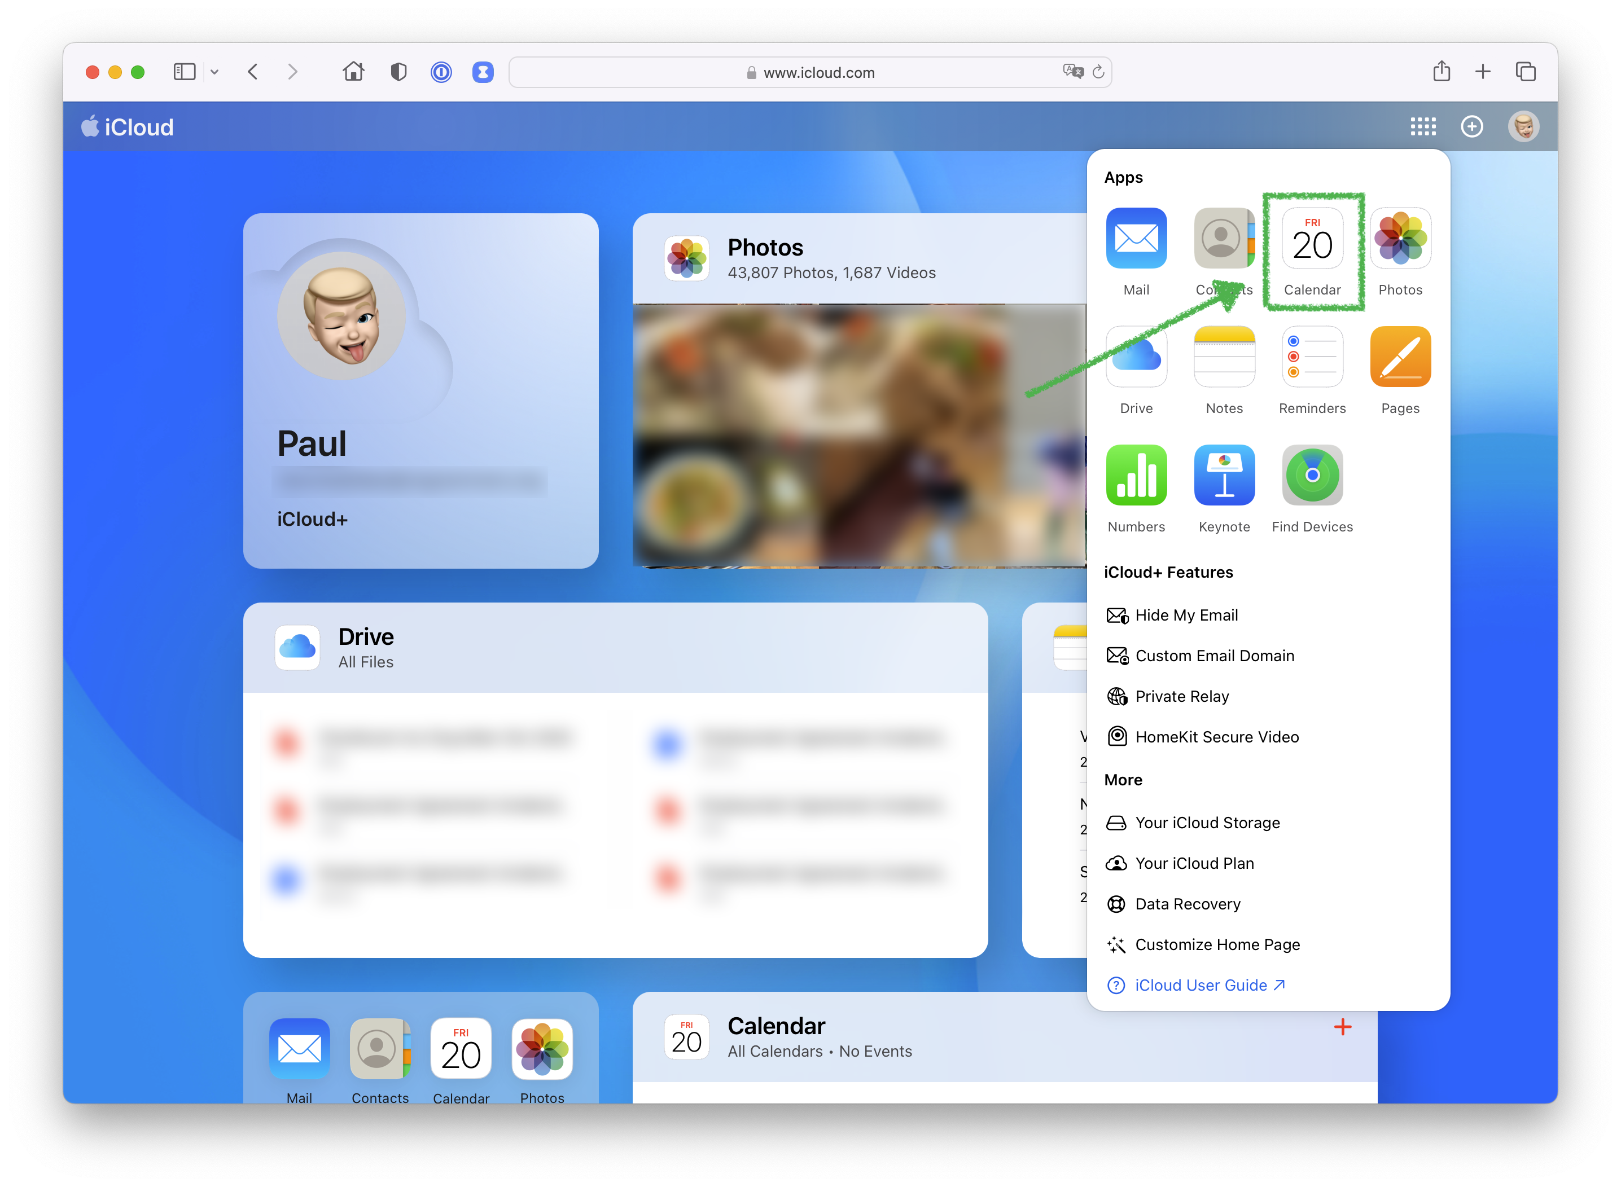Viewport: 1621px width, 1187px height.
Task: Select Private Relay
Action: click(1167, 696)
